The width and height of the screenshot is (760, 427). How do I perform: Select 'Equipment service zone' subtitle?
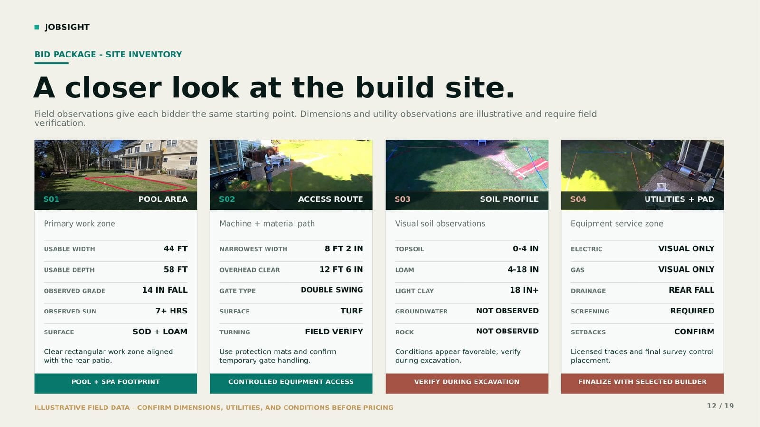617,223
